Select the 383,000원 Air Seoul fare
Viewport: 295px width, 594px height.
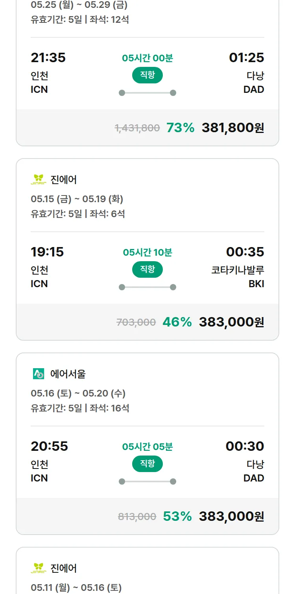click(231, 517)
